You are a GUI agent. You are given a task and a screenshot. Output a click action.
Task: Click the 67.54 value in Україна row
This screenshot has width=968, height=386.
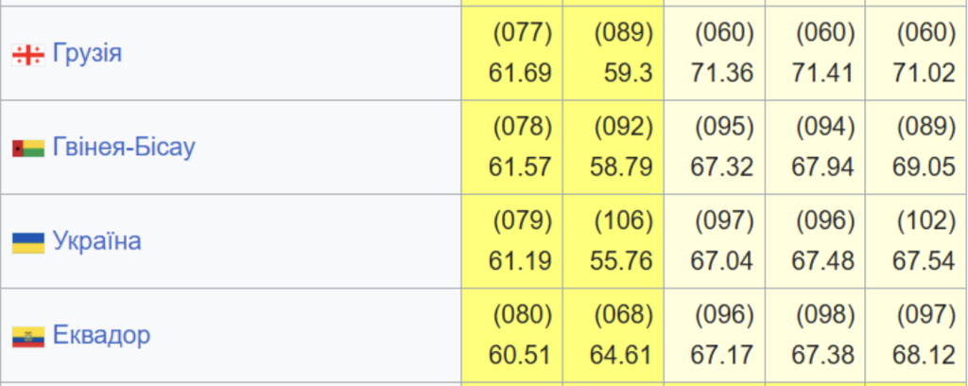point(924,261)
